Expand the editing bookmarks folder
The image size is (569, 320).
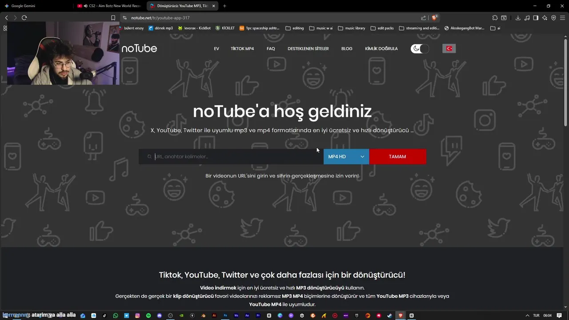(x=295, y=28)
